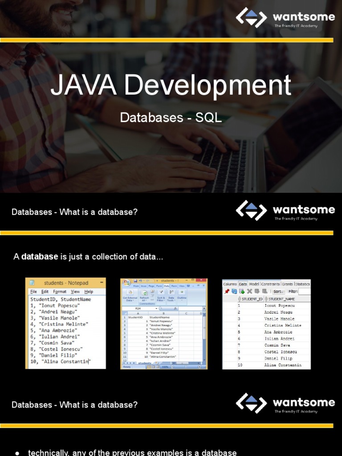Click Notepad line 4, "Cristina Melinte"
Image resolution: width=342 pixels, height=456 pixels.
pos(59,324)
